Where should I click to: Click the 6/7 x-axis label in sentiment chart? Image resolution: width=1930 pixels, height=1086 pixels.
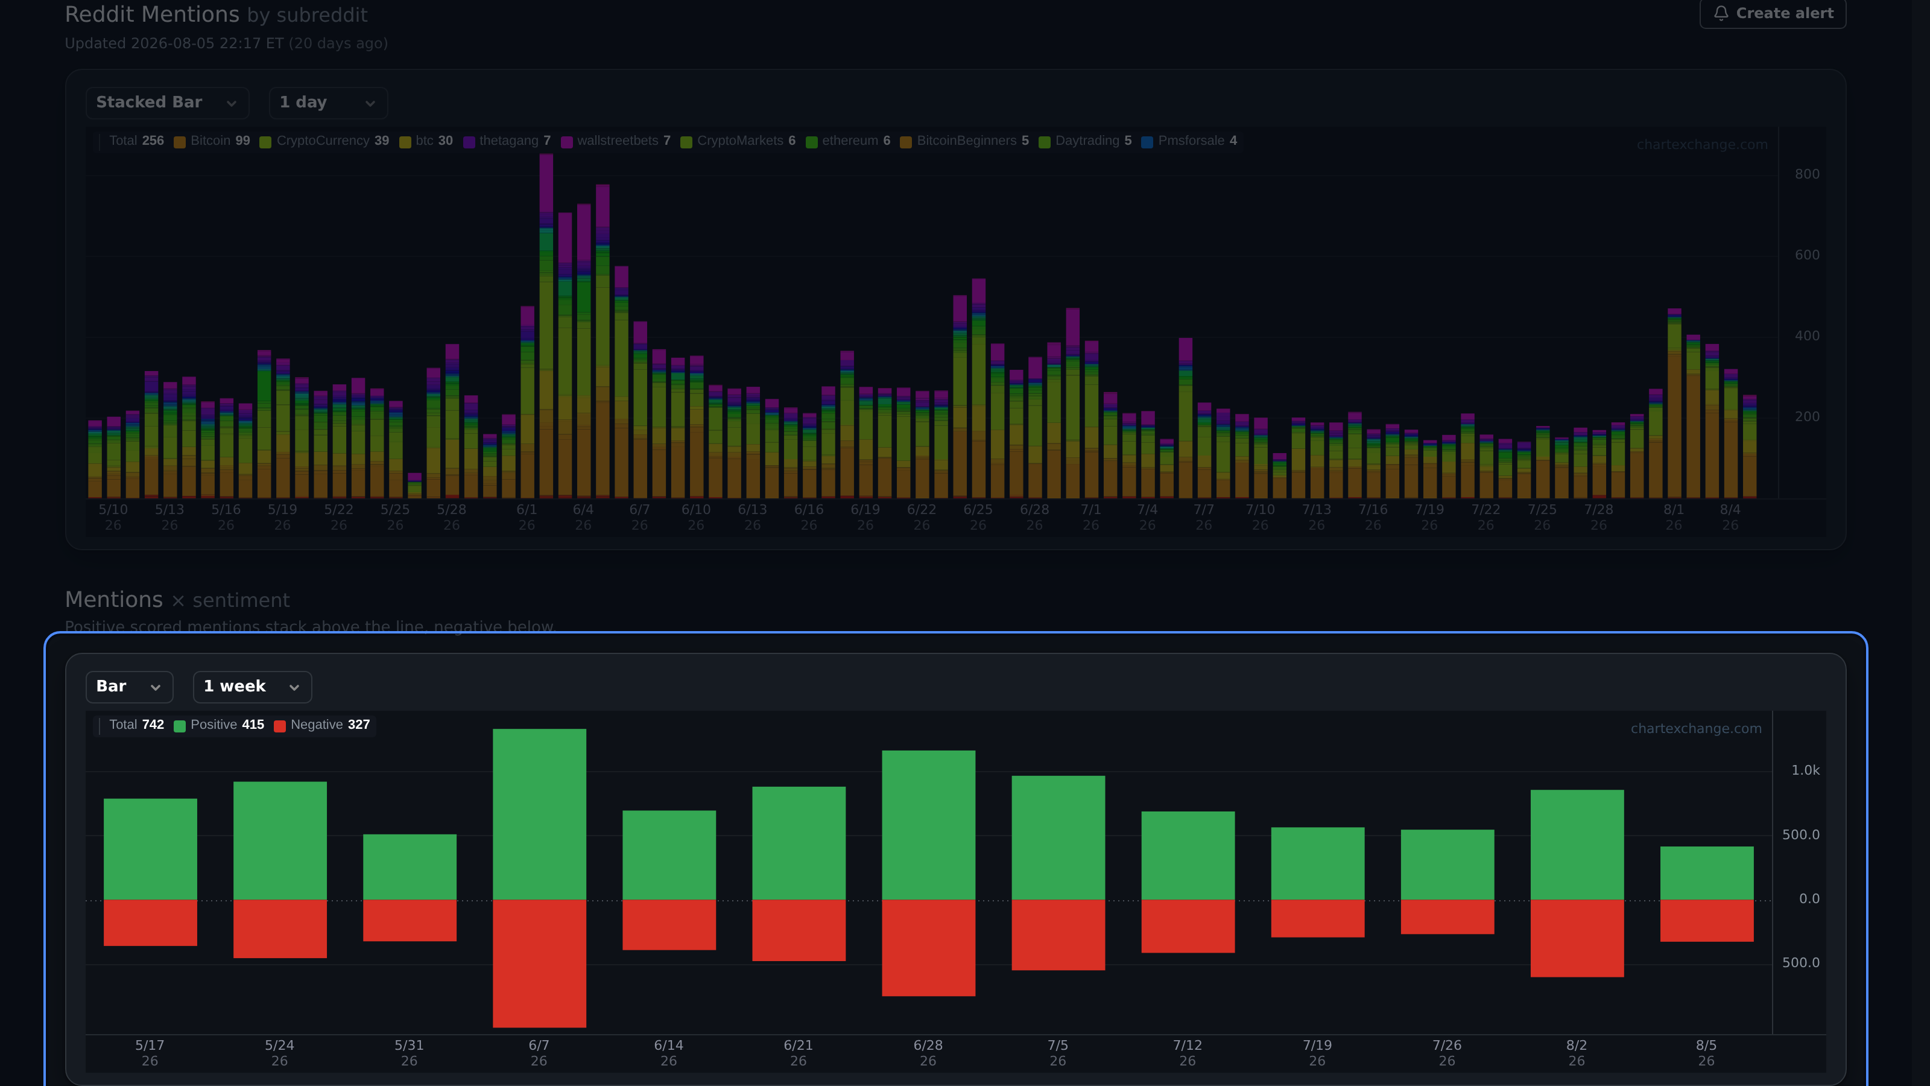coord(539,1053)
